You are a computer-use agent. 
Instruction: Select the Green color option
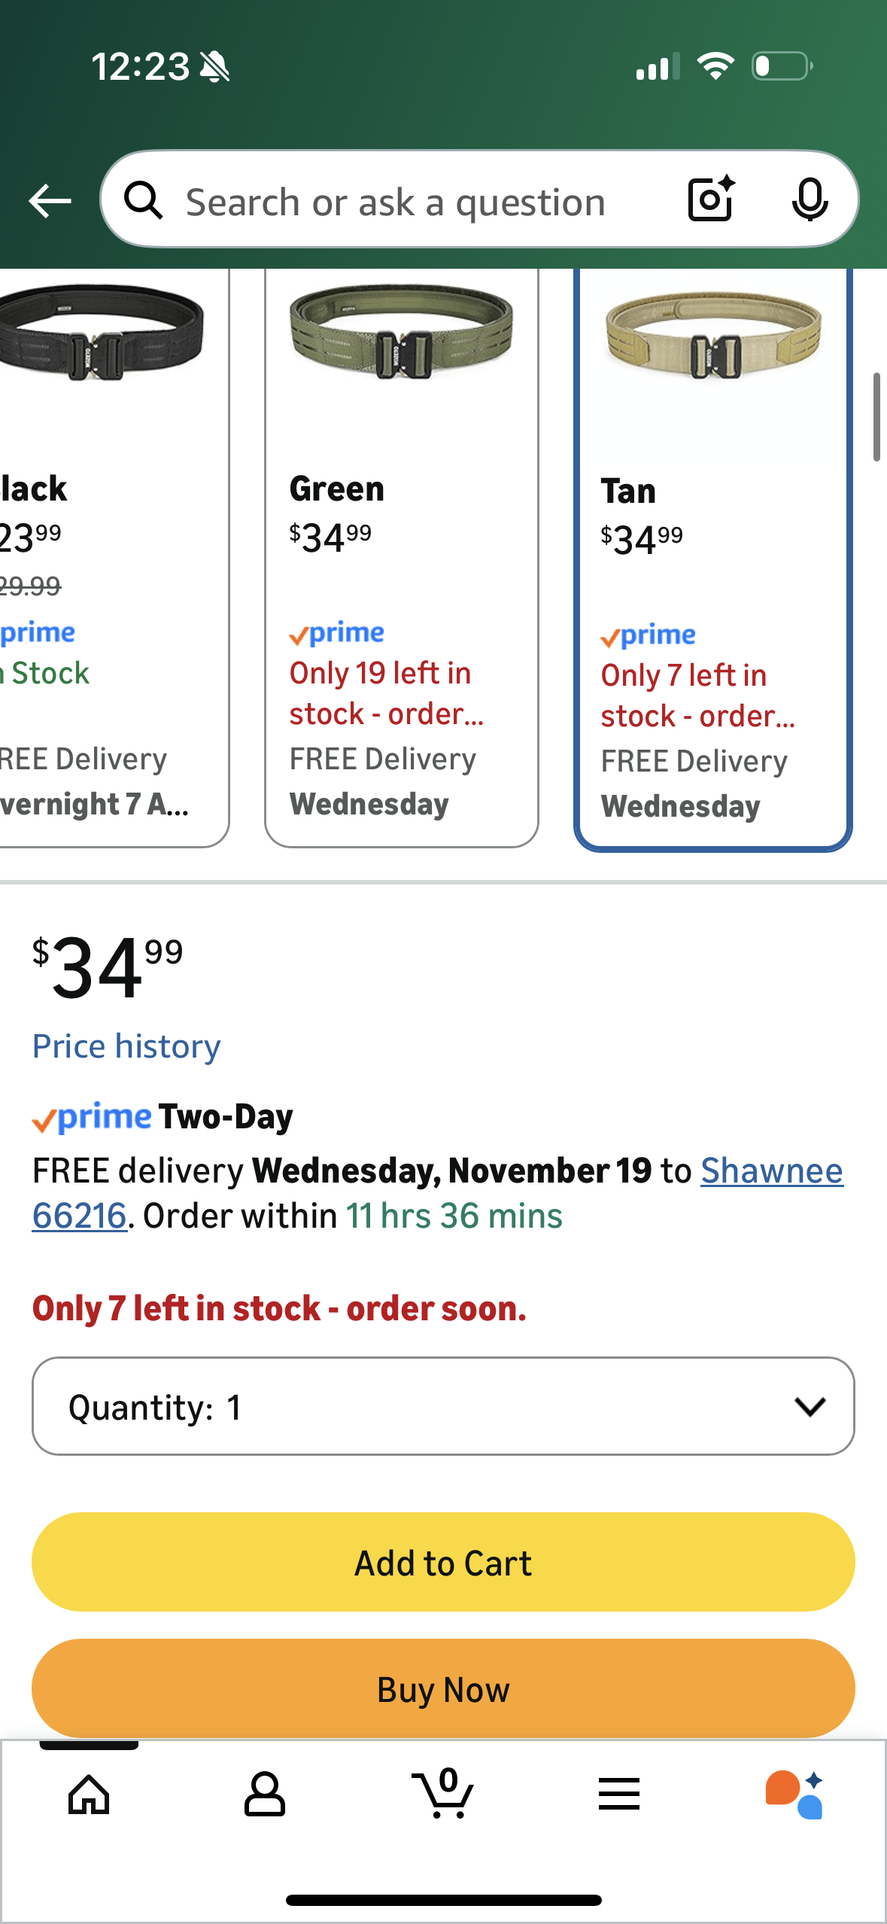[401, 557]
